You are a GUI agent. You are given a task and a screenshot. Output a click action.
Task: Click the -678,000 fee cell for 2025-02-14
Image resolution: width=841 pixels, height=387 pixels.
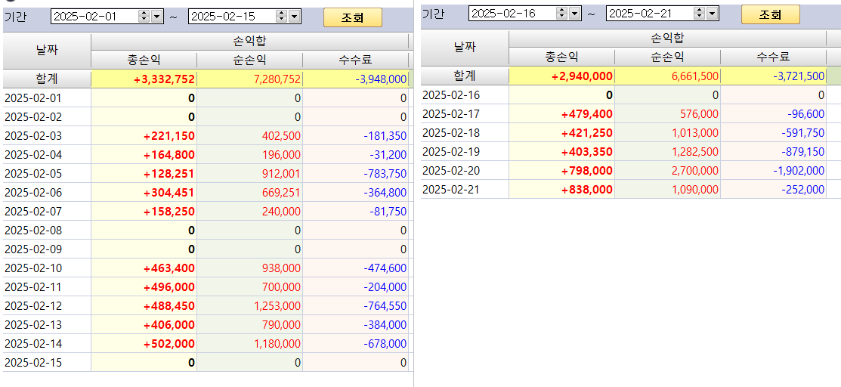pos(355,343)
